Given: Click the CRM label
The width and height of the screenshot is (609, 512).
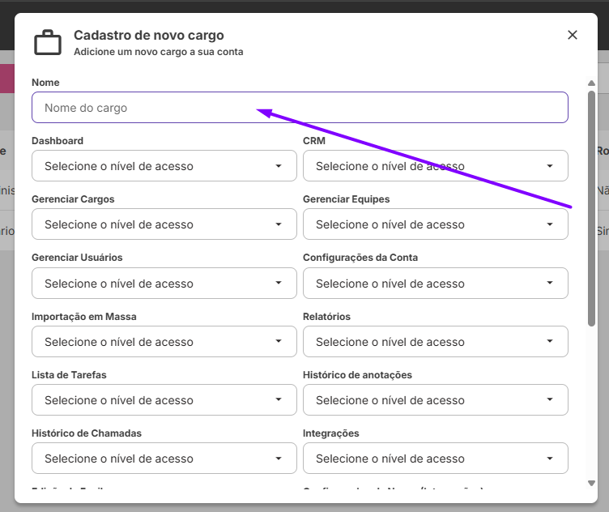Looking at the screenshot, I should tap(314, 141).
